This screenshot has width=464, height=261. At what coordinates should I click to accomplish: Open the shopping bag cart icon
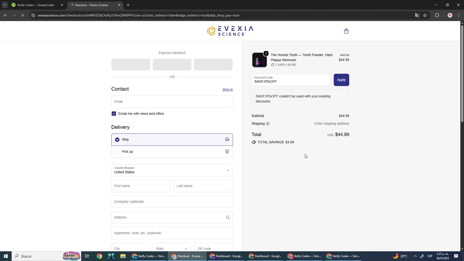[346, 31]
